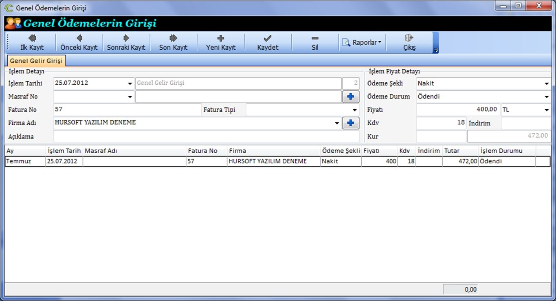Select the Temmuz row in the grid
Screen dimensions: 556x301
pos(24,161)
